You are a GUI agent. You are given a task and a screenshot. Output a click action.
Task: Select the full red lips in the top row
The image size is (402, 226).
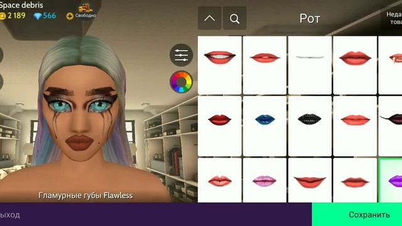(x=355, y=65)
